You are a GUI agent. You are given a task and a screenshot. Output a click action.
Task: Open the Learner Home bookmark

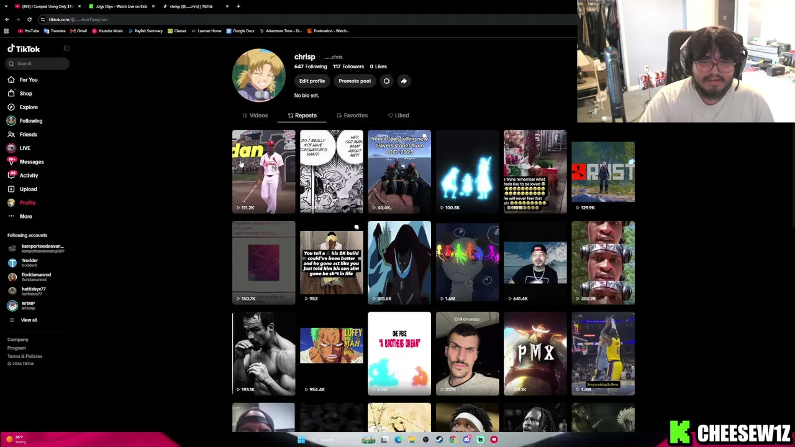click(206, 30)
